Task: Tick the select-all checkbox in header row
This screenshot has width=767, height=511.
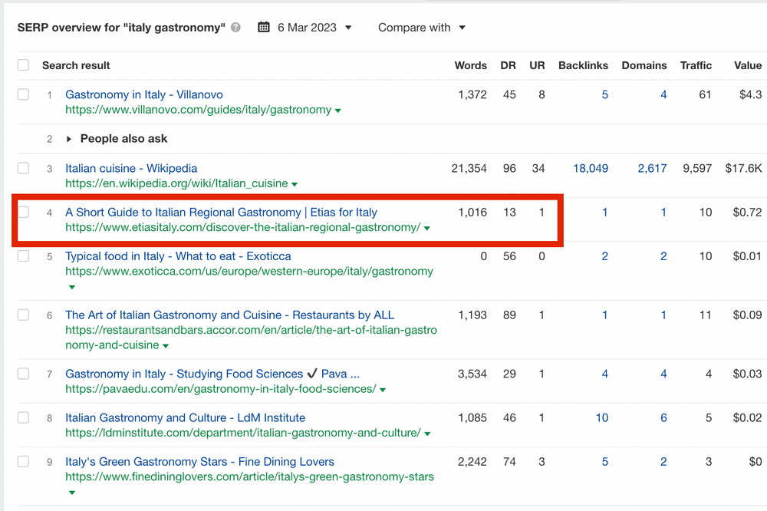Action: coord(24,65)
